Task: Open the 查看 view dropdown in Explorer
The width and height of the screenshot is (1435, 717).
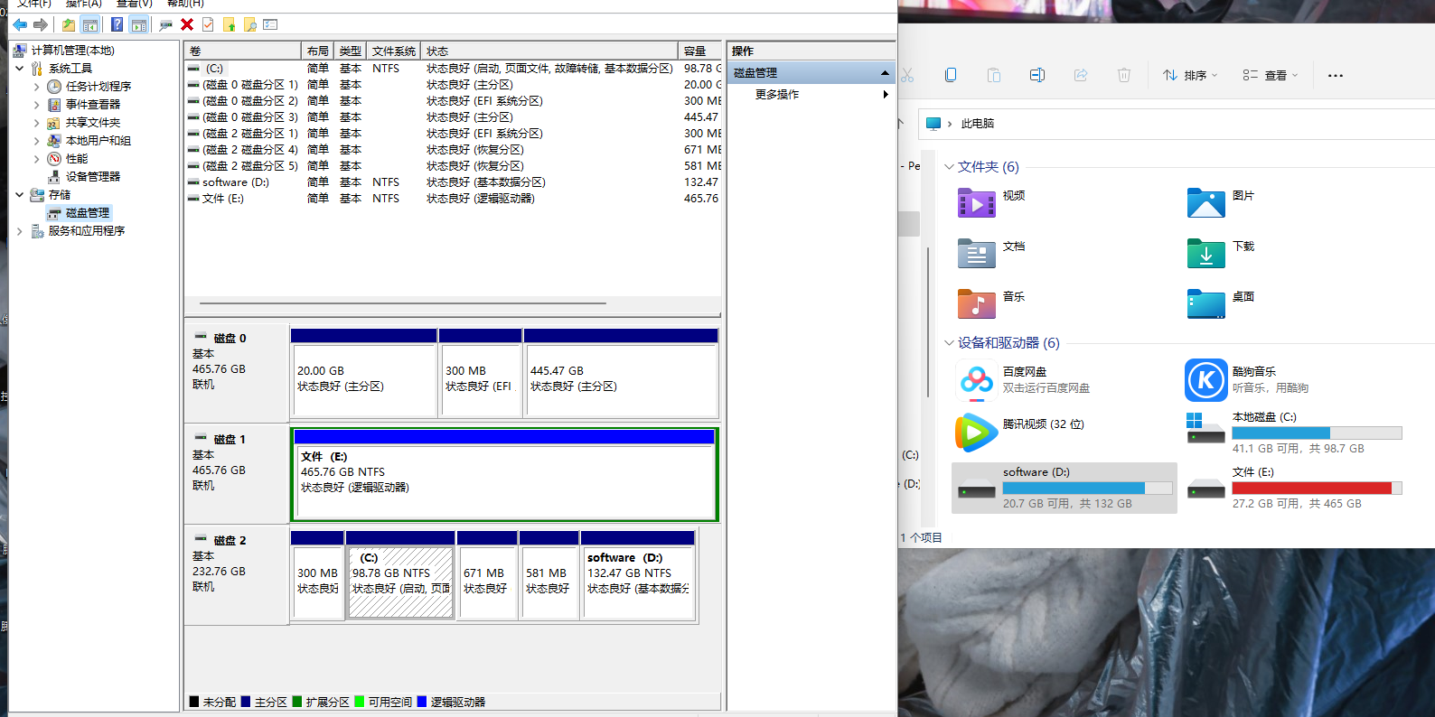Action: pyautogui.click(x=1270, y=75)
